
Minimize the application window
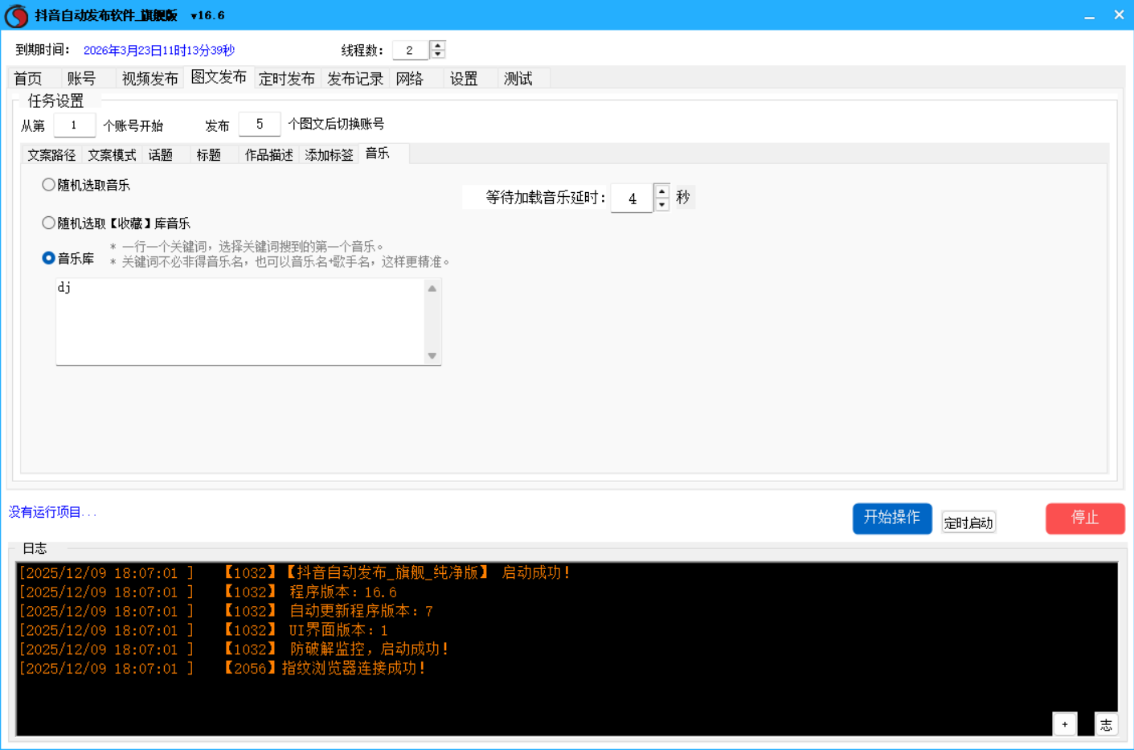[x=1089, y=15]
